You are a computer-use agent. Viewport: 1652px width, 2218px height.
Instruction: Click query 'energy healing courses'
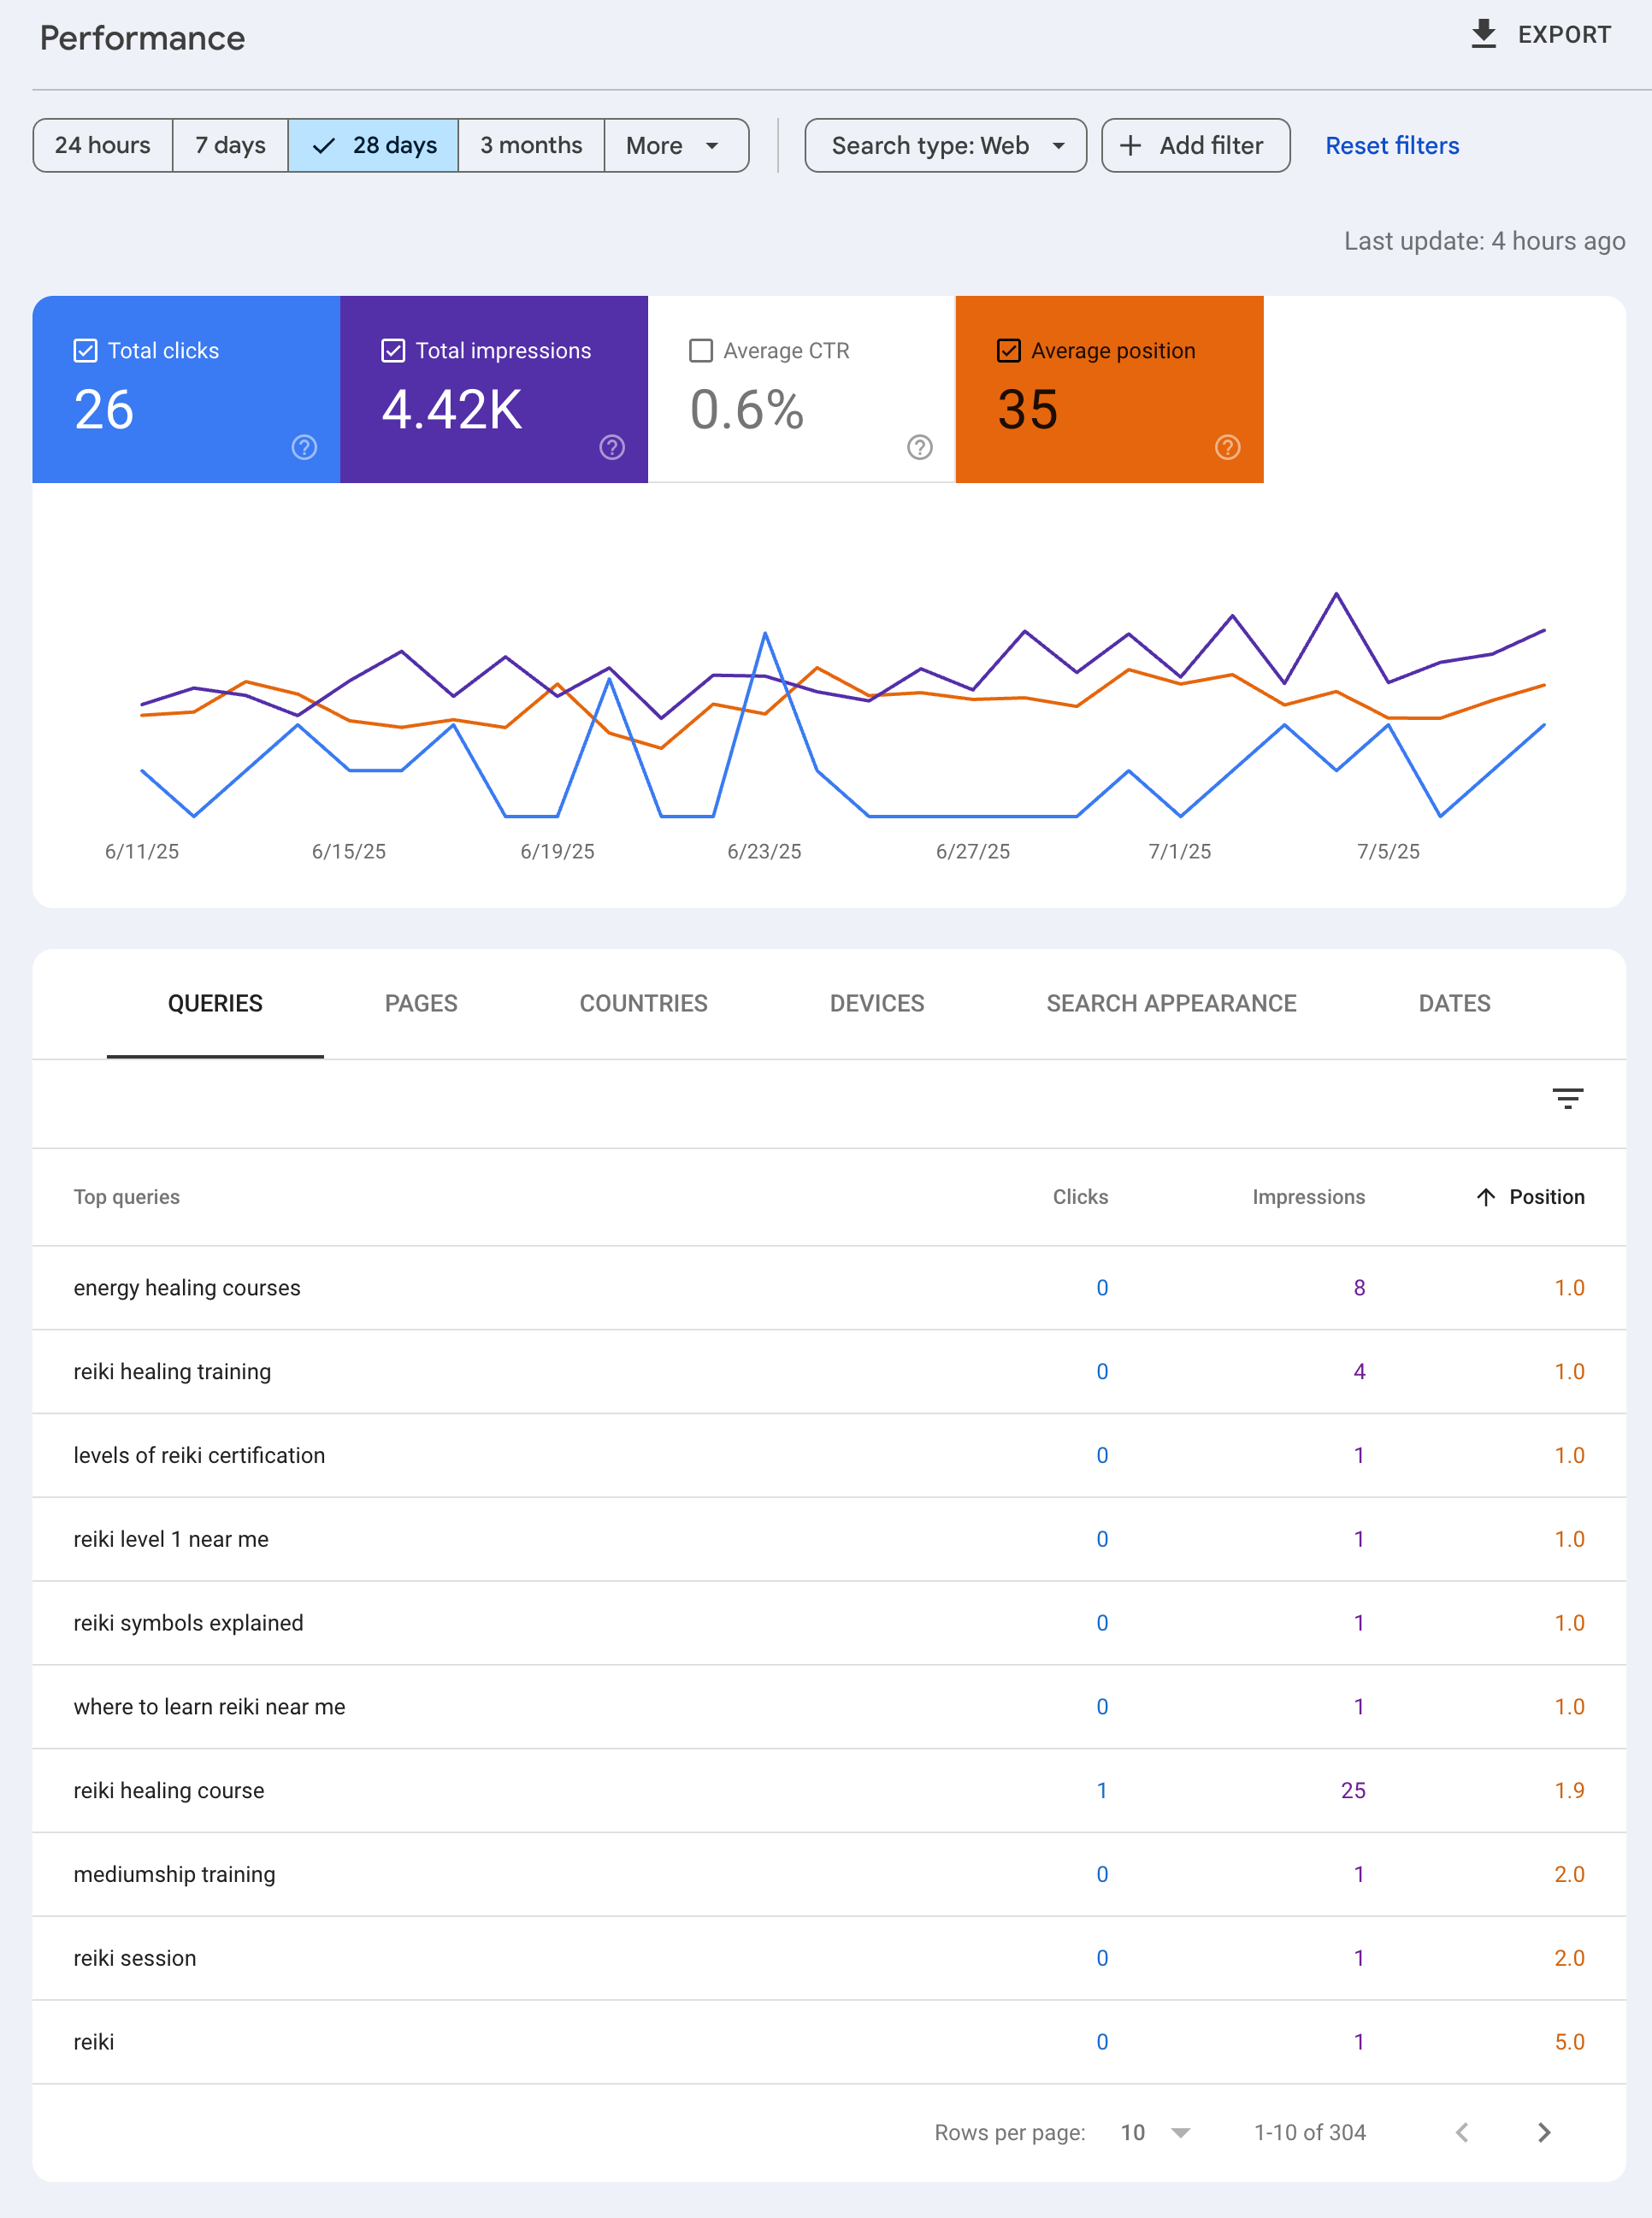187,1288
